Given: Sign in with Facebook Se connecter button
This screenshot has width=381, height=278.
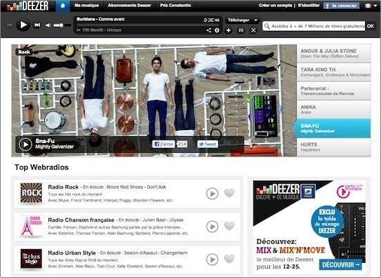Looking at the screenshot, I should [x=341, y=6].
